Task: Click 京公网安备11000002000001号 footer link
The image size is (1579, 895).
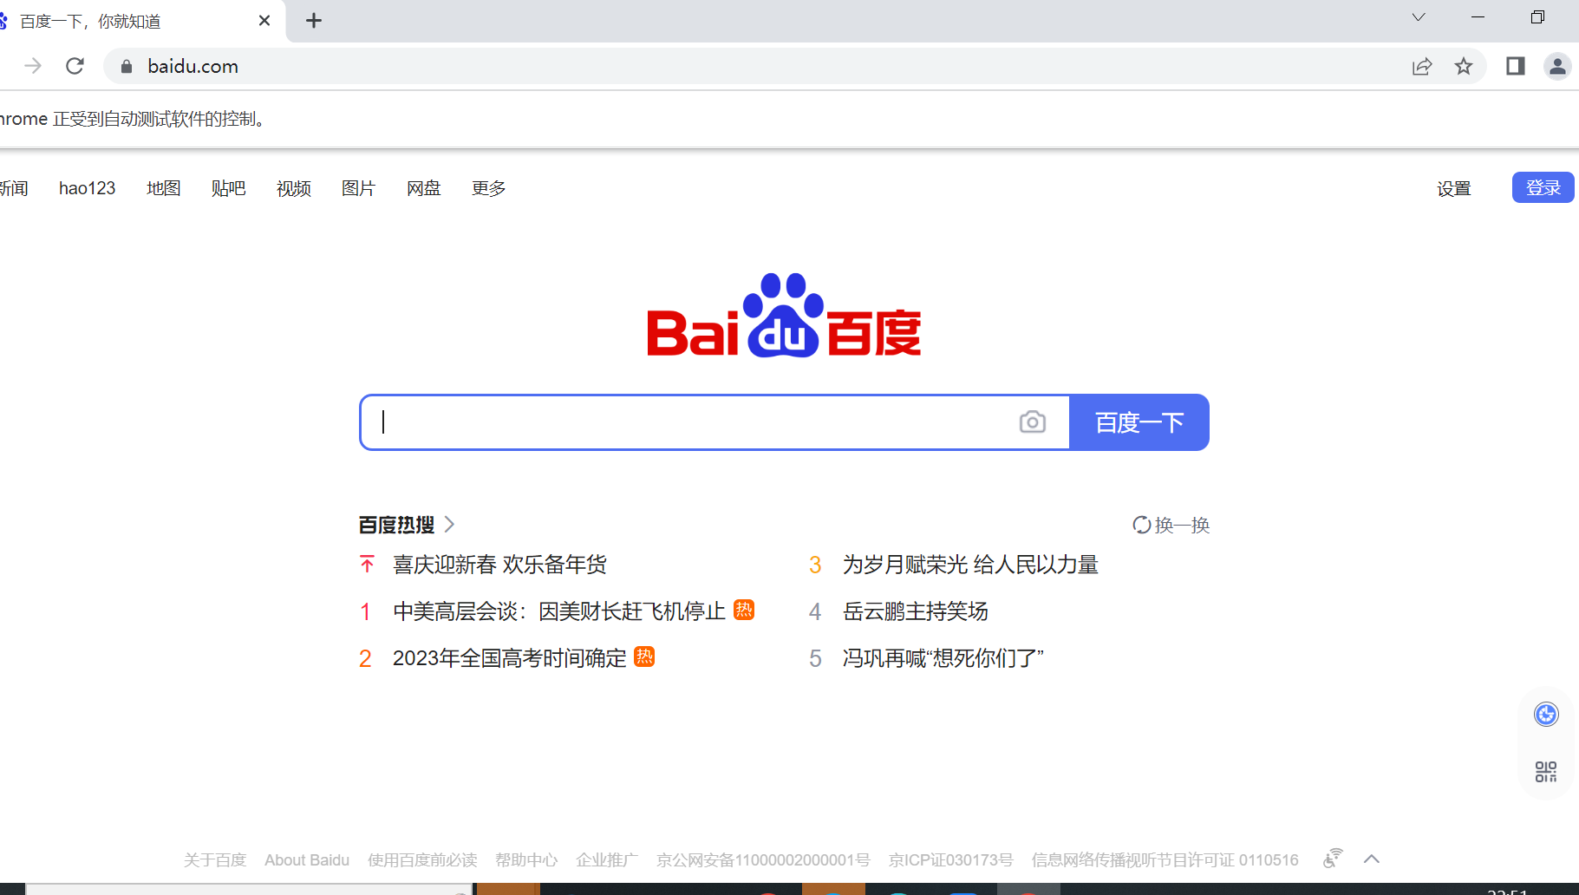Action: (x=763, y=859)
